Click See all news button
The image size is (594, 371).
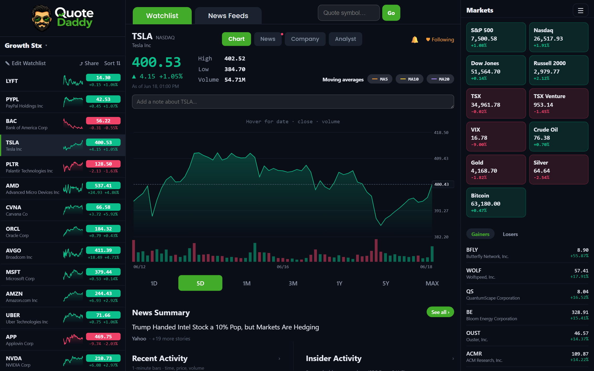tap(440, 312)
